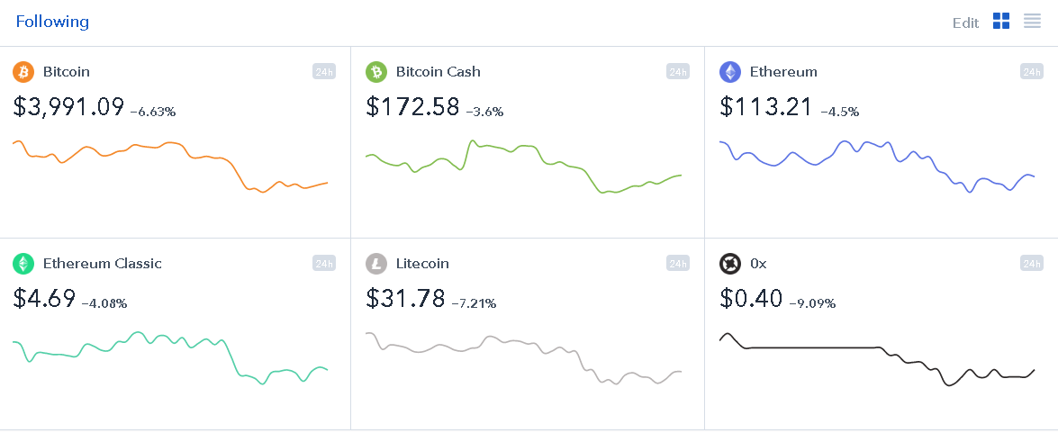This screenshot has height=442, width=1058.
Task: Click the 0x black price chart
Action: point(877,360)
